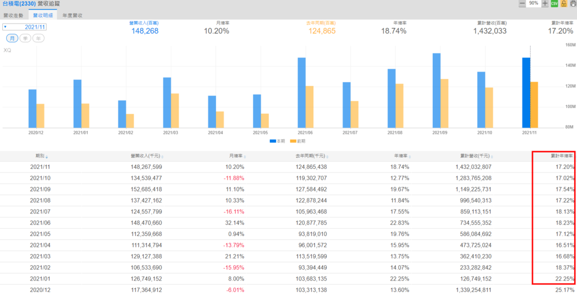Click the summary 累計營收 value 1,432,033

[x=490, y=31]
